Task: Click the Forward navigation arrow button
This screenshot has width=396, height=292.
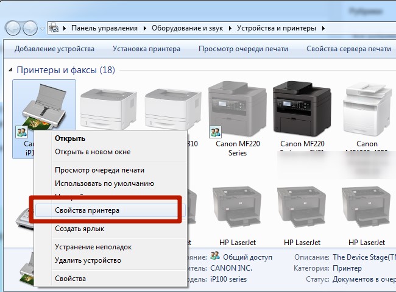Action: click(x=30, y=28)
